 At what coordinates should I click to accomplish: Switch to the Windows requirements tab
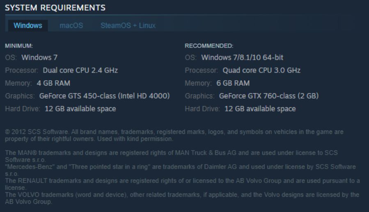coord(28,25)
